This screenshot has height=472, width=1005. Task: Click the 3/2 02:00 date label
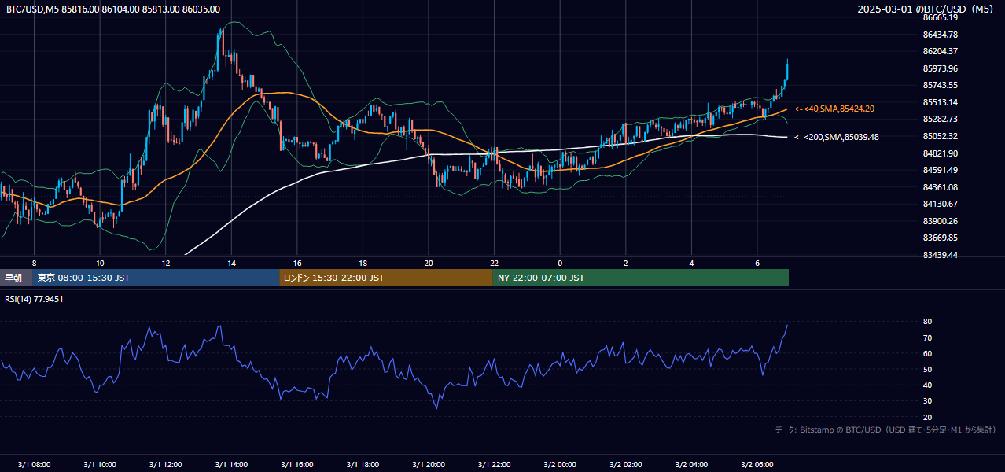tap(625, 465)
